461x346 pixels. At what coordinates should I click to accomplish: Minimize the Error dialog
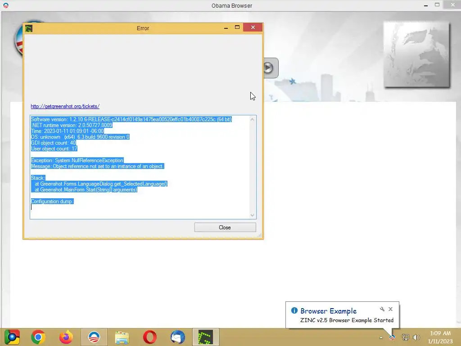click(x=226, y=27)
